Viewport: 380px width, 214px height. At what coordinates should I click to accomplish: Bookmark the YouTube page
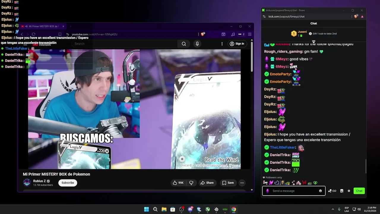60,34
